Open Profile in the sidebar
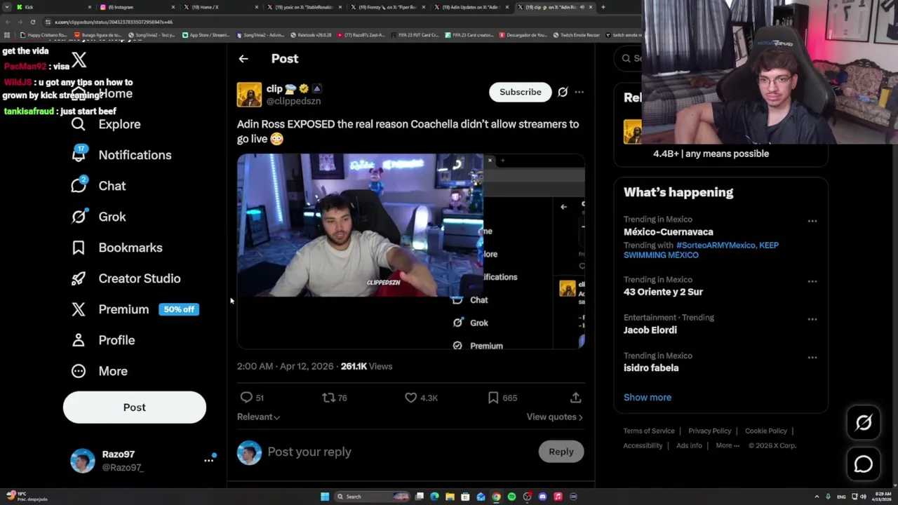 pyautogui.click(x=102, y=340)
